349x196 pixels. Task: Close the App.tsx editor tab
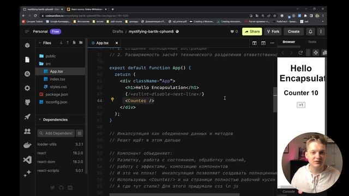[117, 43]
